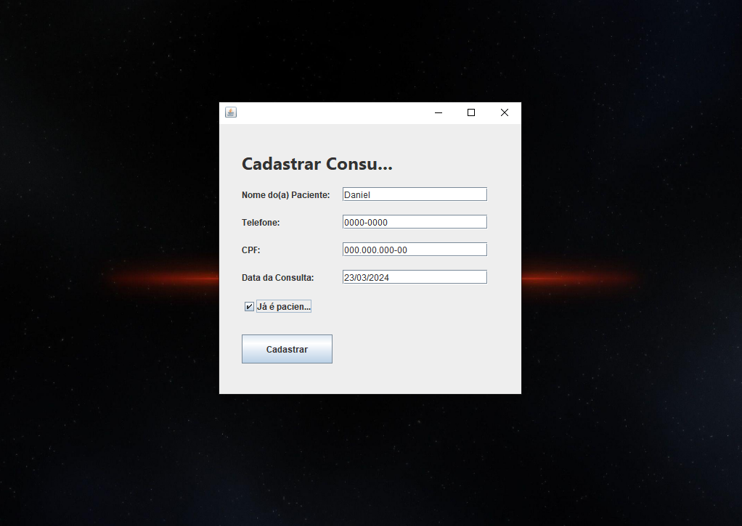Screen dimensions: 742x526
Task: Toggle the 'Já é paciente' checkbox box
Action: point(249,307)
